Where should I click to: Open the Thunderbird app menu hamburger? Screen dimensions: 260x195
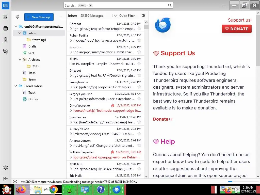click(224, 5)
